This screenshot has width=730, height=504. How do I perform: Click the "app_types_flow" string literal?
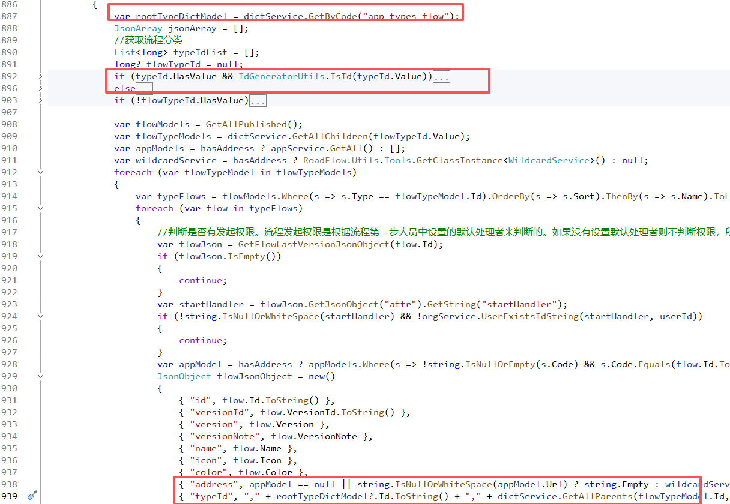tap(402, 16)
